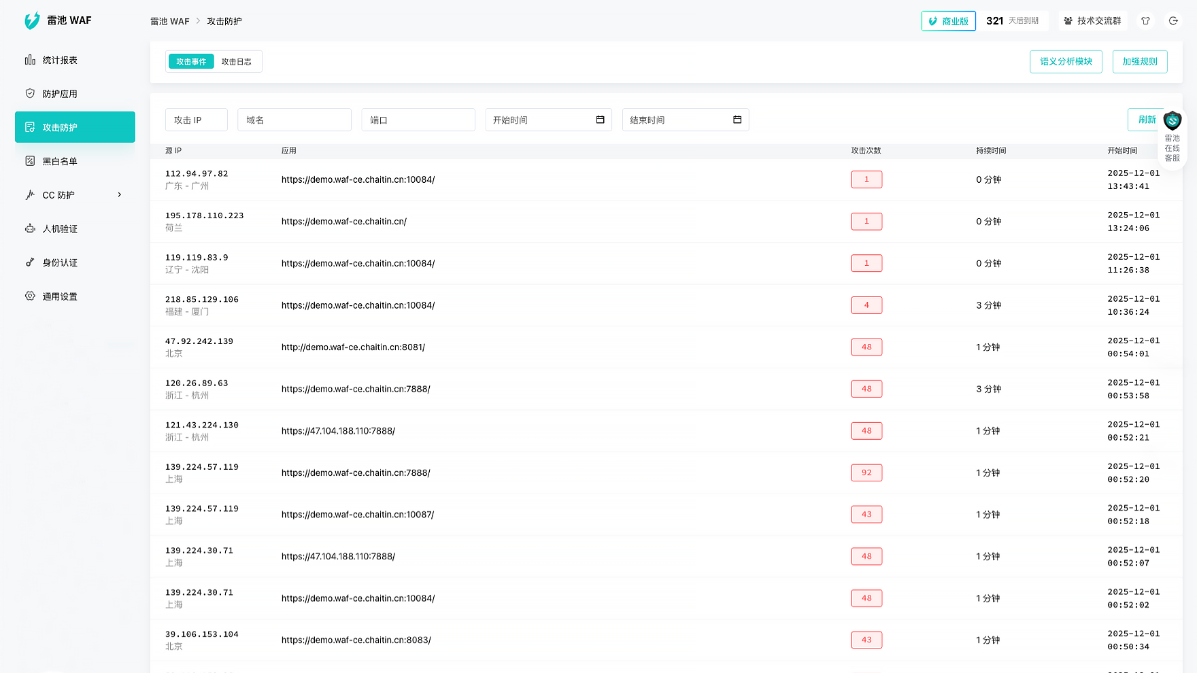1197x673 pixels.
Task: Click the 域名 filter input
Action: pyautogui.click(x=294, y=120)
